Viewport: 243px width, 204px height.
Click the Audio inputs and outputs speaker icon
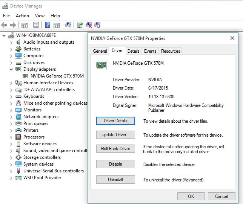coord(18,42)
